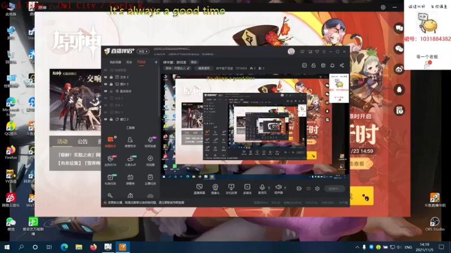
Task: Open the 「极鲜!实验之夜」 news link
Action: coord(79,155)
